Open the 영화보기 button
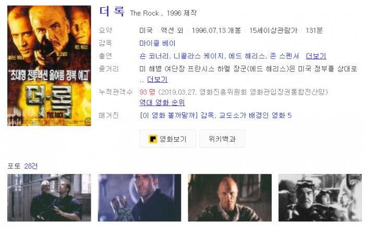The height and width of the screenshot is (227, 365). [x=167, y=138]
